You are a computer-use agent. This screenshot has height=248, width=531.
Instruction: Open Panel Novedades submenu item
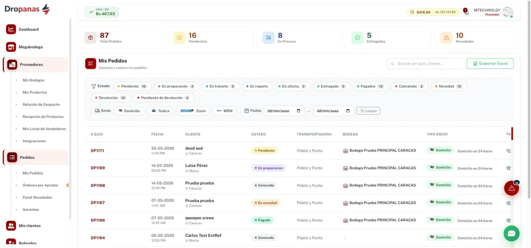click(37, 198)
